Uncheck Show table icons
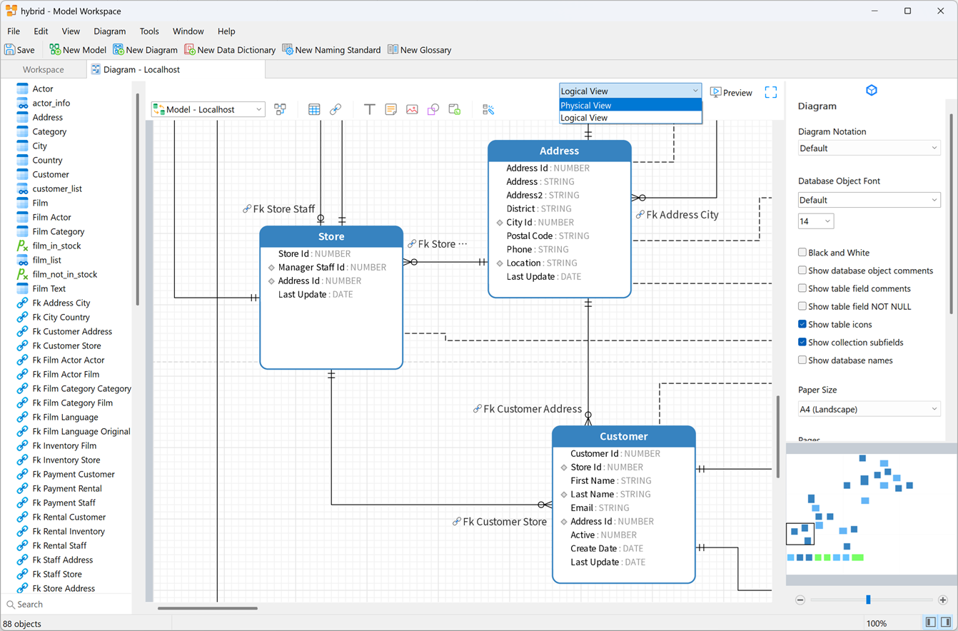Image resolution: width=958 pixels, height=631 pixels. tap(802, 324)
